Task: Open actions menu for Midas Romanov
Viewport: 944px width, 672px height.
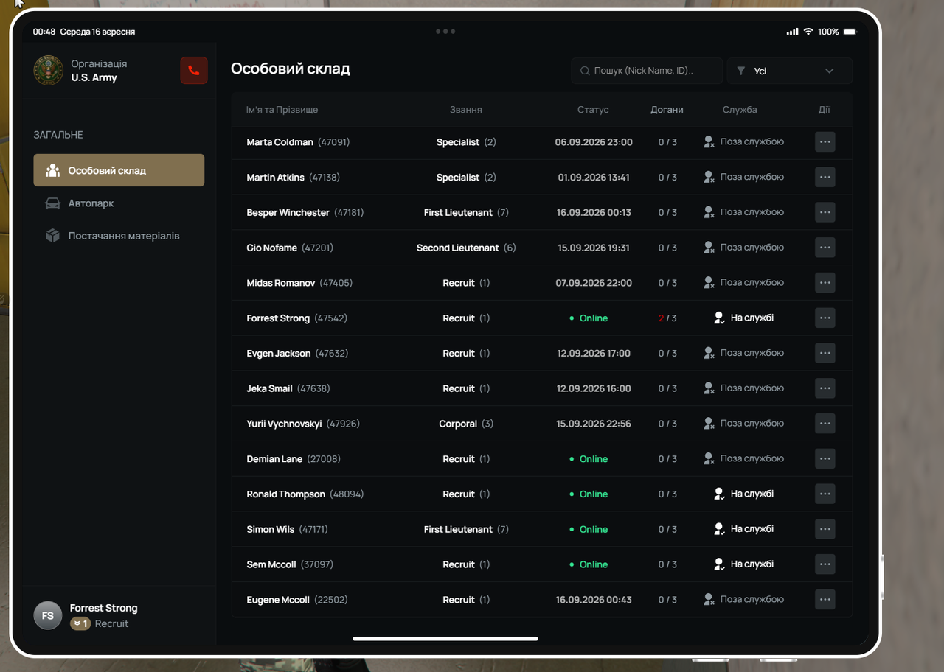Action: tap(825, 283)
